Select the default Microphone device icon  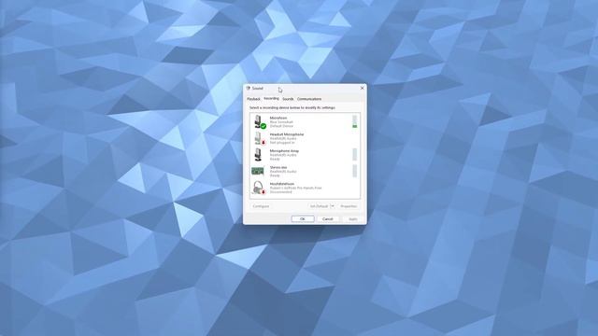point(259,122)
